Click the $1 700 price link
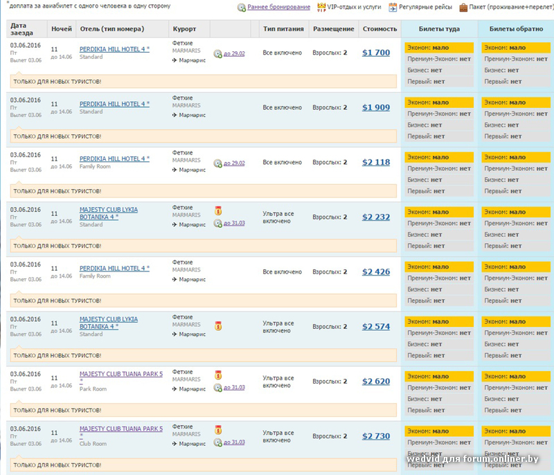554x475 pixels. 376,53
